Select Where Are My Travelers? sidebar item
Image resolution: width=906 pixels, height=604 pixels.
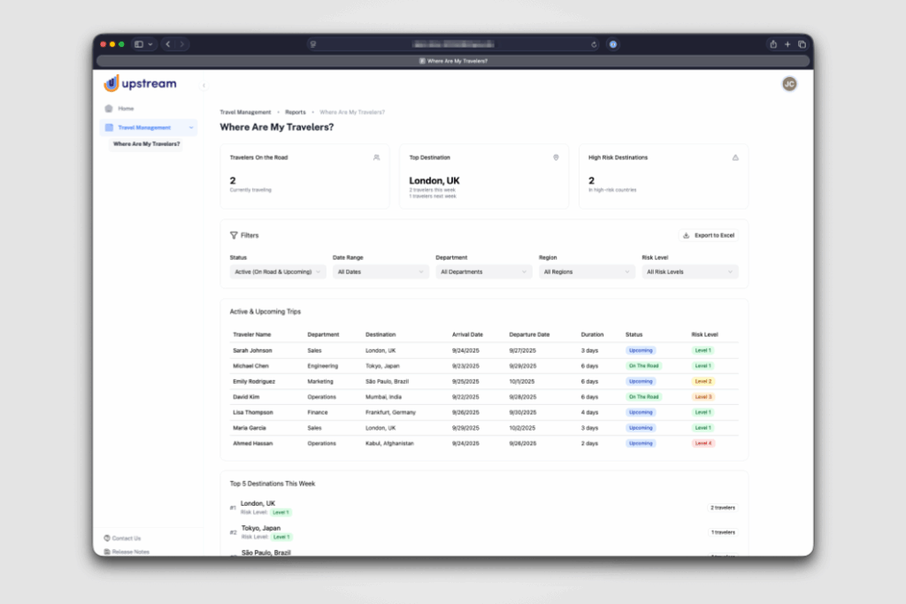coord(146,144)
